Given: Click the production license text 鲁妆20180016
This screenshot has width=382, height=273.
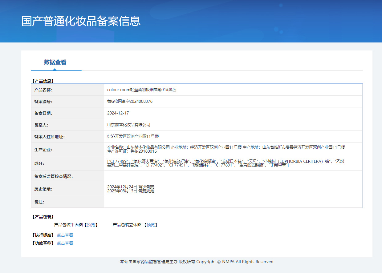Looking at the screenshot, I should (x=144, y=151).
